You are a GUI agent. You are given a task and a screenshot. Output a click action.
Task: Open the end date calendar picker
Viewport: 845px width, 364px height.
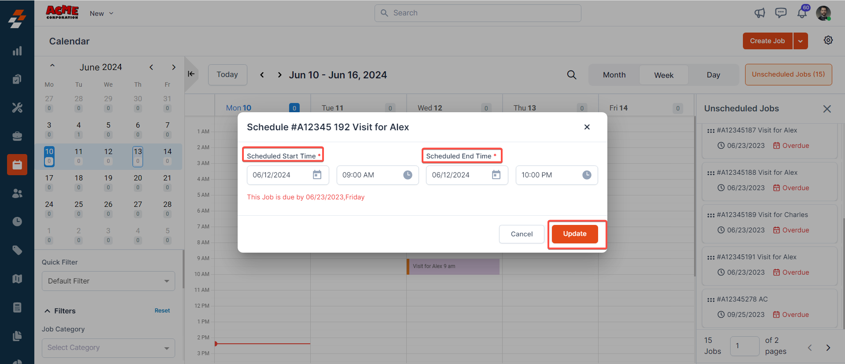point(496,175)
